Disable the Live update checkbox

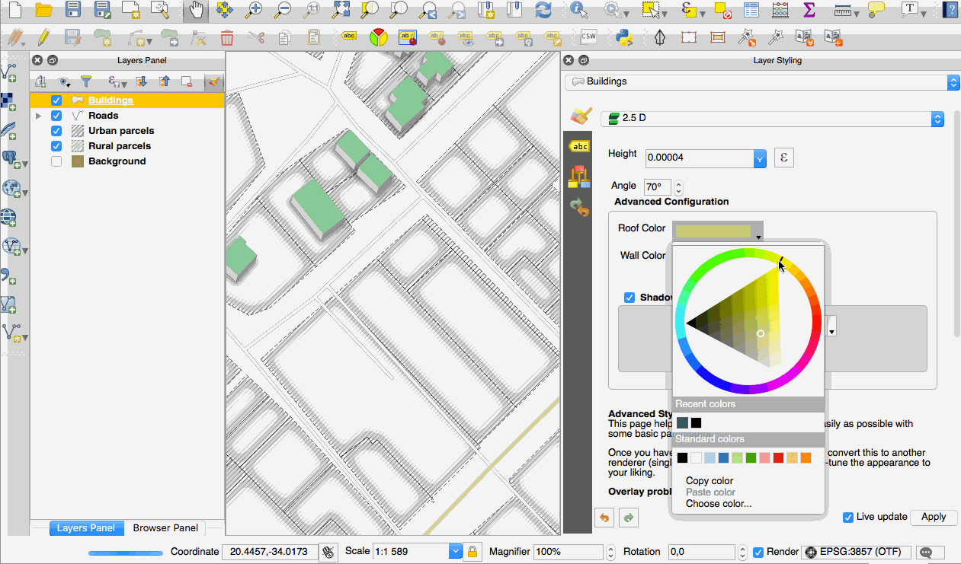[x=848, y=518]
